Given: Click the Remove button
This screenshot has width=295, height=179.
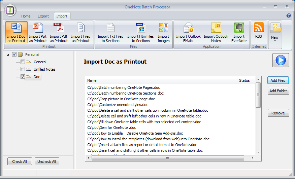Looking at the screenshot, I should tap(278, 113).
